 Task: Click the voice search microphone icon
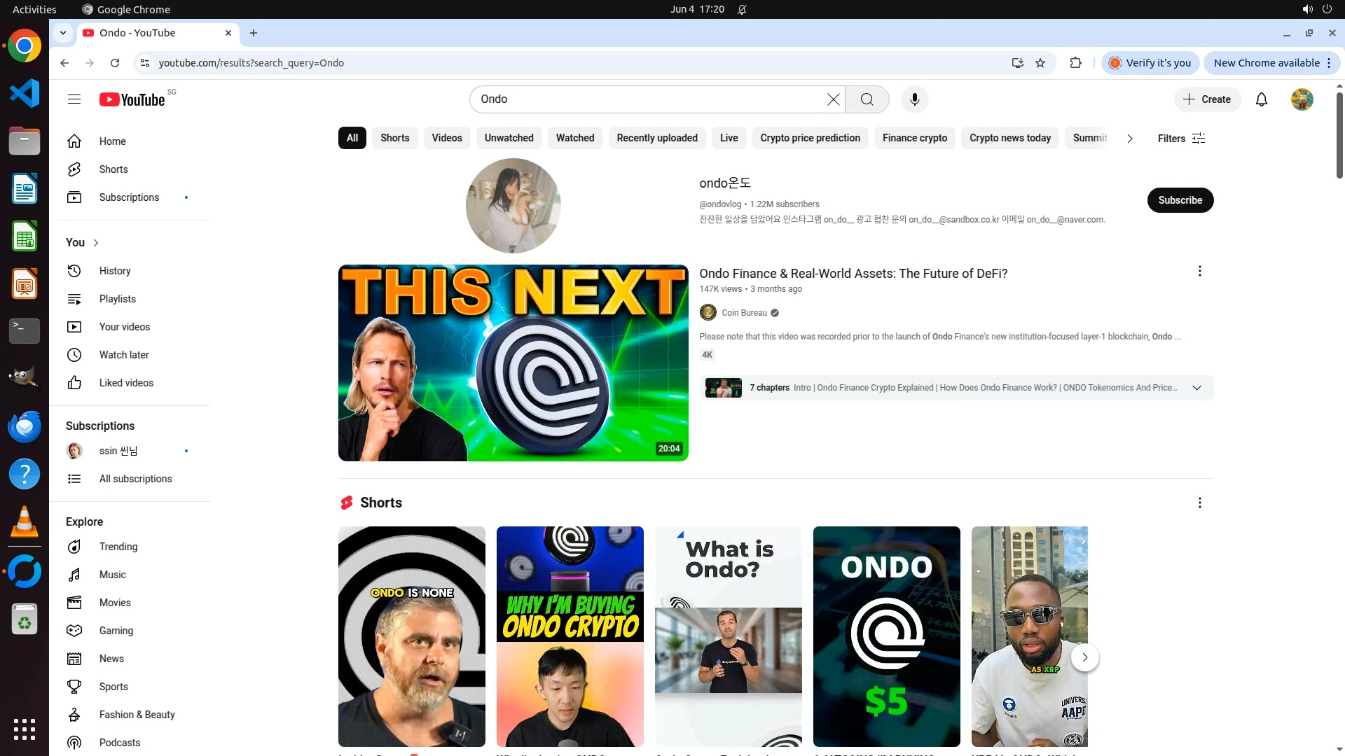point(914,99)
